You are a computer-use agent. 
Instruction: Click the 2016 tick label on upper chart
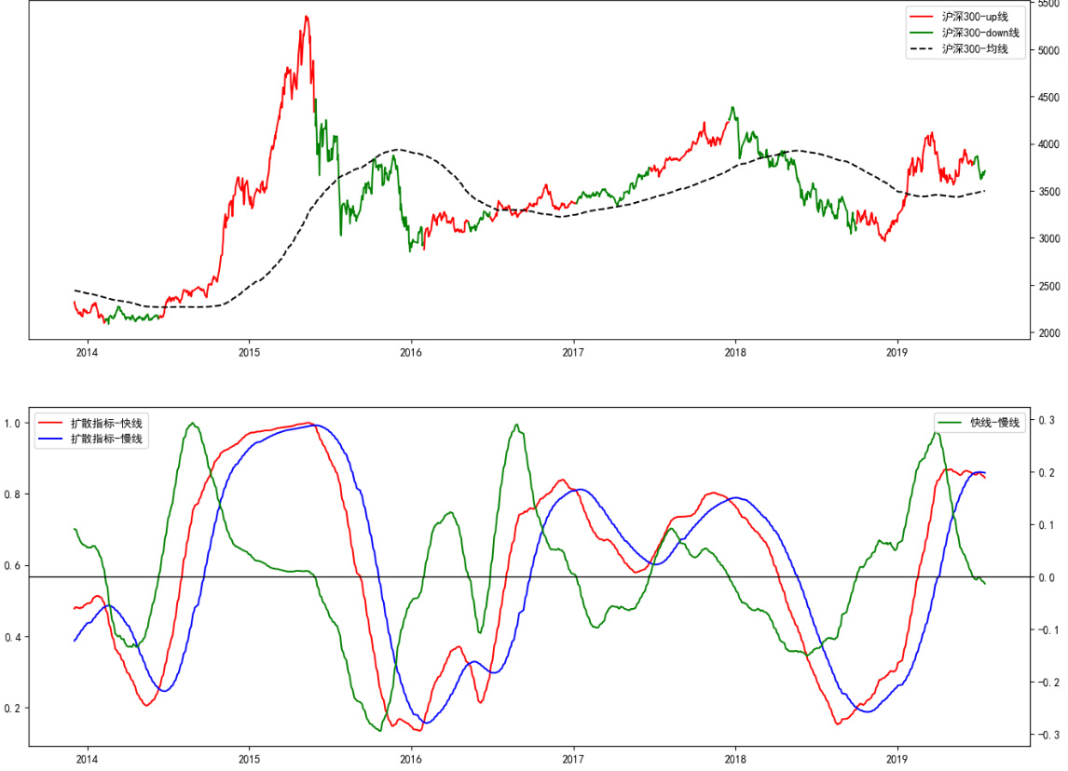click(x=411, y=352)
